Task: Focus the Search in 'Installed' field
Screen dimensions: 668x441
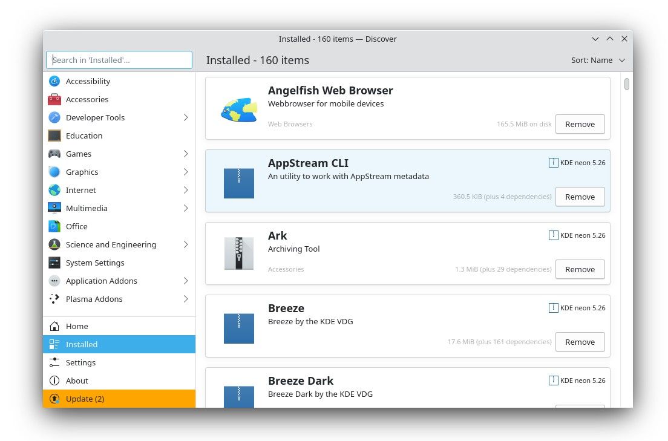Action: click(x=119, y=60)
